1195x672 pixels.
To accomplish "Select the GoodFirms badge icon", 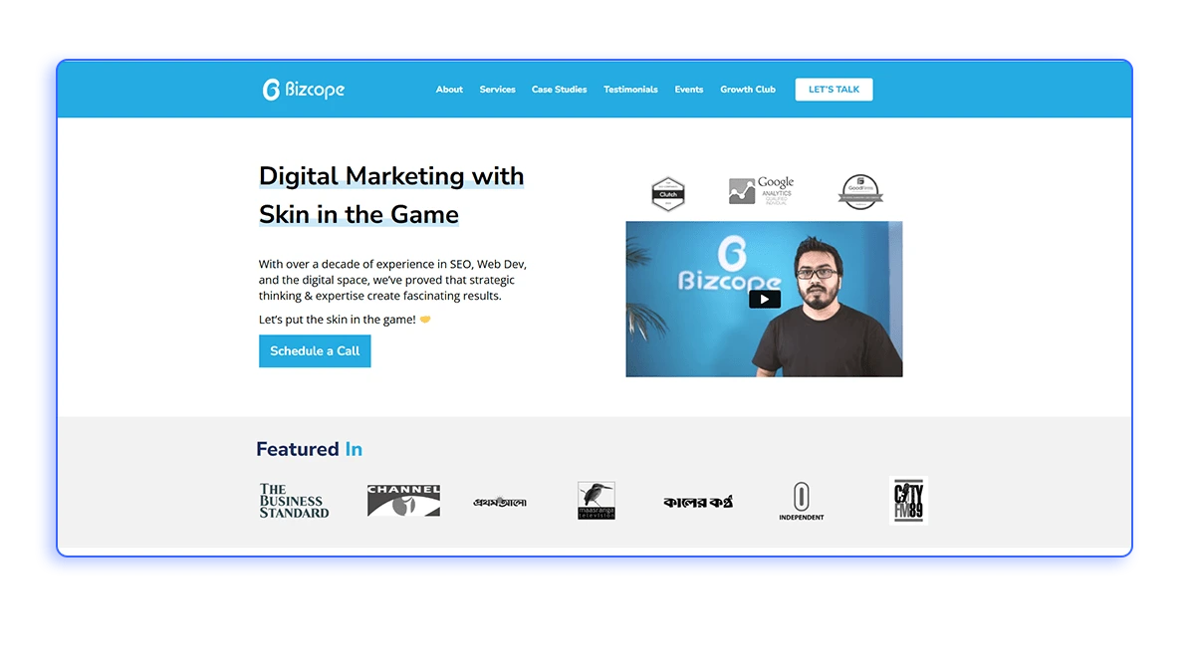I will [x=860, y=191].
